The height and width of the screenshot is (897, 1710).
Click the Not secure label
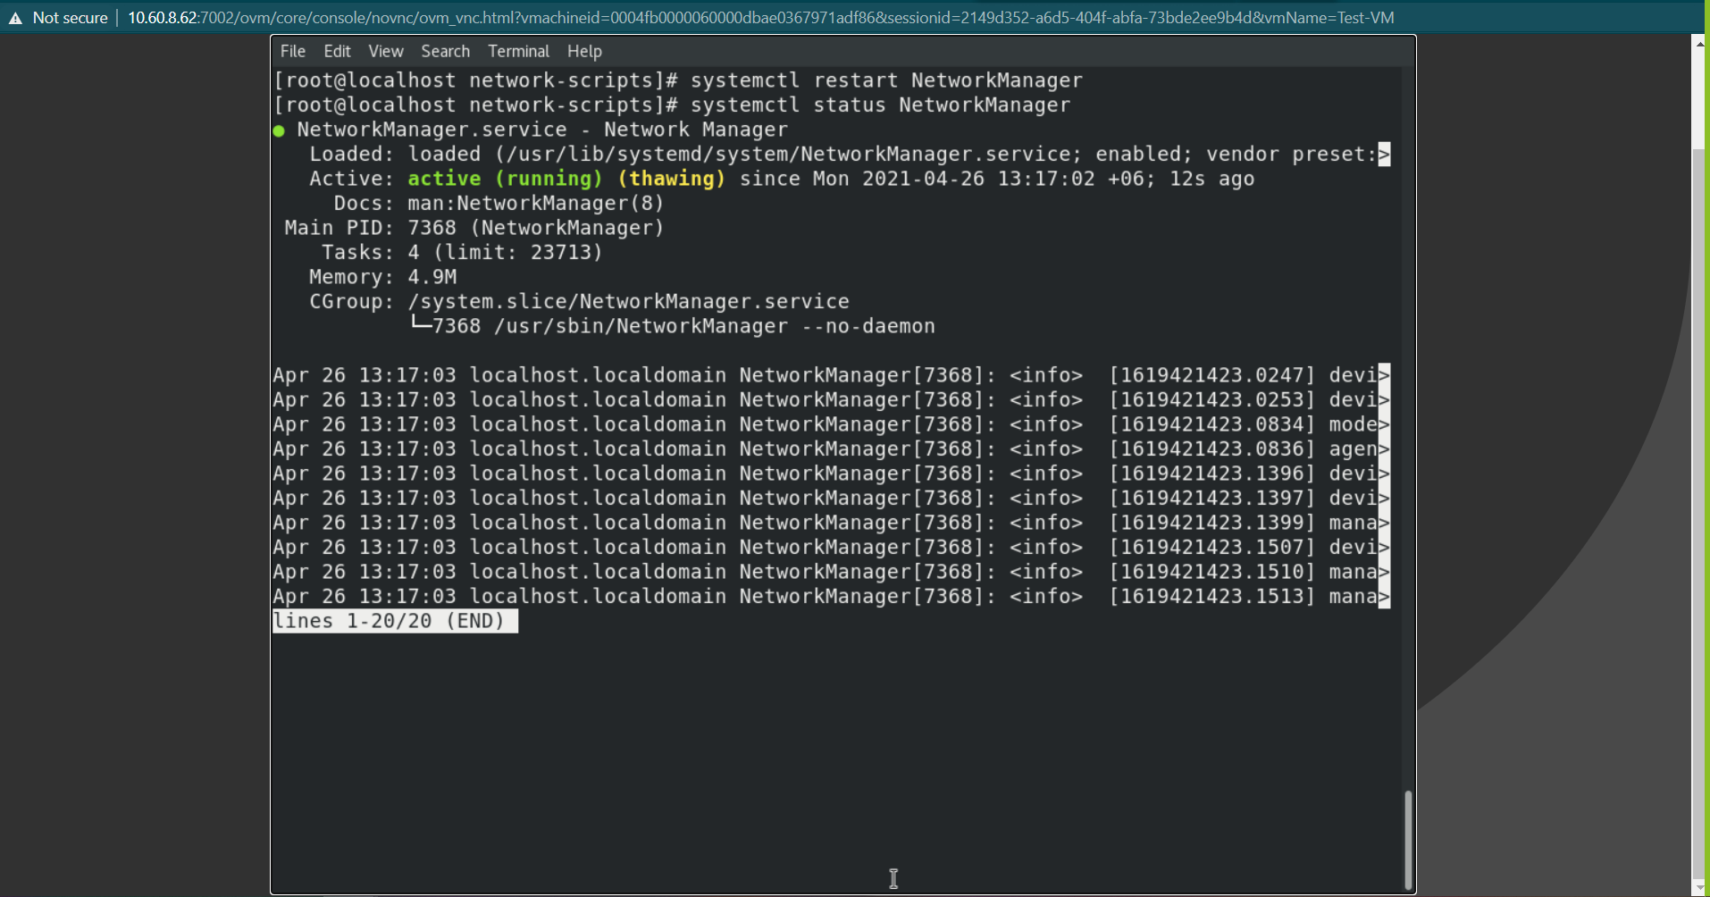pyautogui.click(x=70, y=18)
